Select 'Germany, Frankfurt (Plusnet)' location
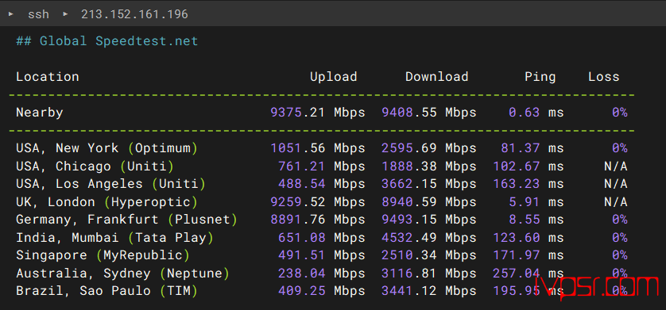The image size is (666, 310). 126,220
